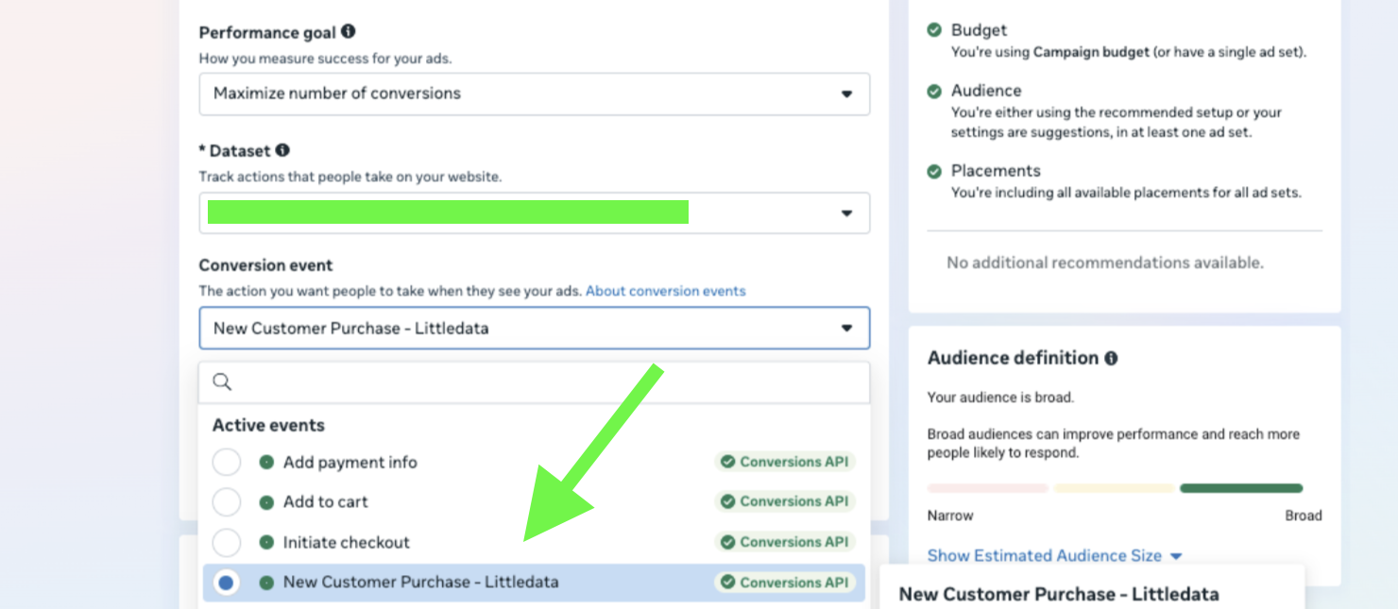
Task: Click the Dataset info icon
Action: tap(282, 150)
